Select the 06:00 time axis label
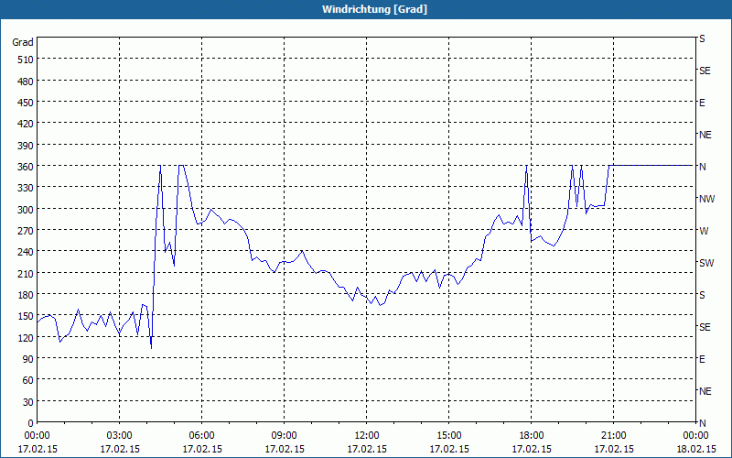The height and width of the screenshot is (458, 732). pyautogui.click(x=202, y=435)
